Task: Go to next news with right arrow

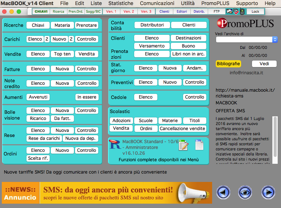Action: pos(268,192)
